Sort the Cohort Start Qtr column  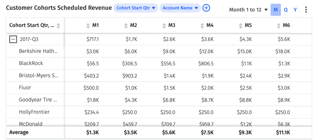58,26
